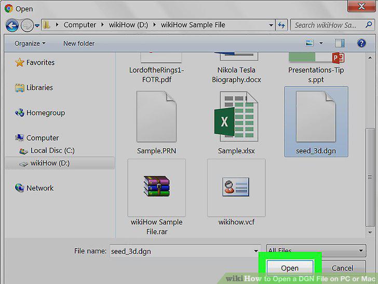This screenshot has width=378, height=284.
Task: Open the view options dropdown arrow
Action: 321,44
